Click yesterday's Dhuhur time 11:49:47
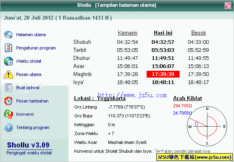The image size is (234, 162). pyautogui.click(x=127, y=58)
